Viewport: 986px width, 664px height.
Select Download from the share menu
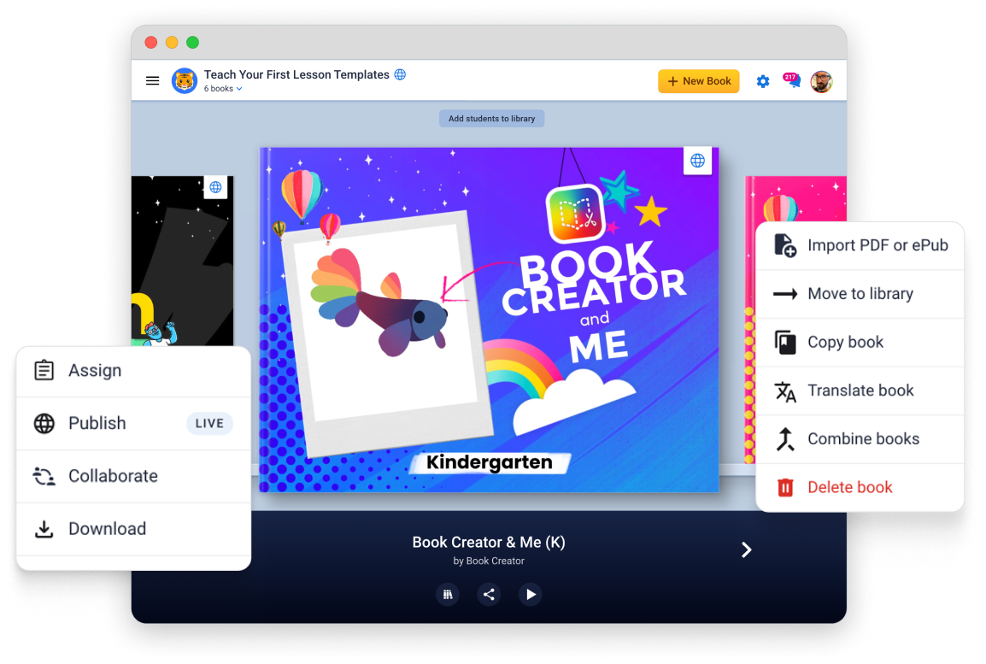(133, 529)
